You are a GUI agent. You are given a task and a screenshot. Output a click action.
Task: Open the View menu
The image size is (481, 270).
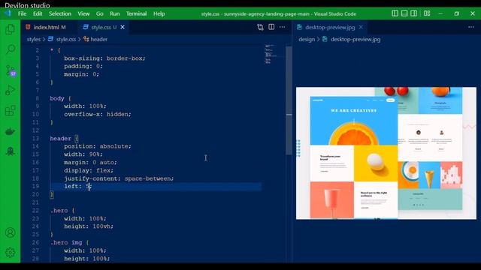click(83, 13)
